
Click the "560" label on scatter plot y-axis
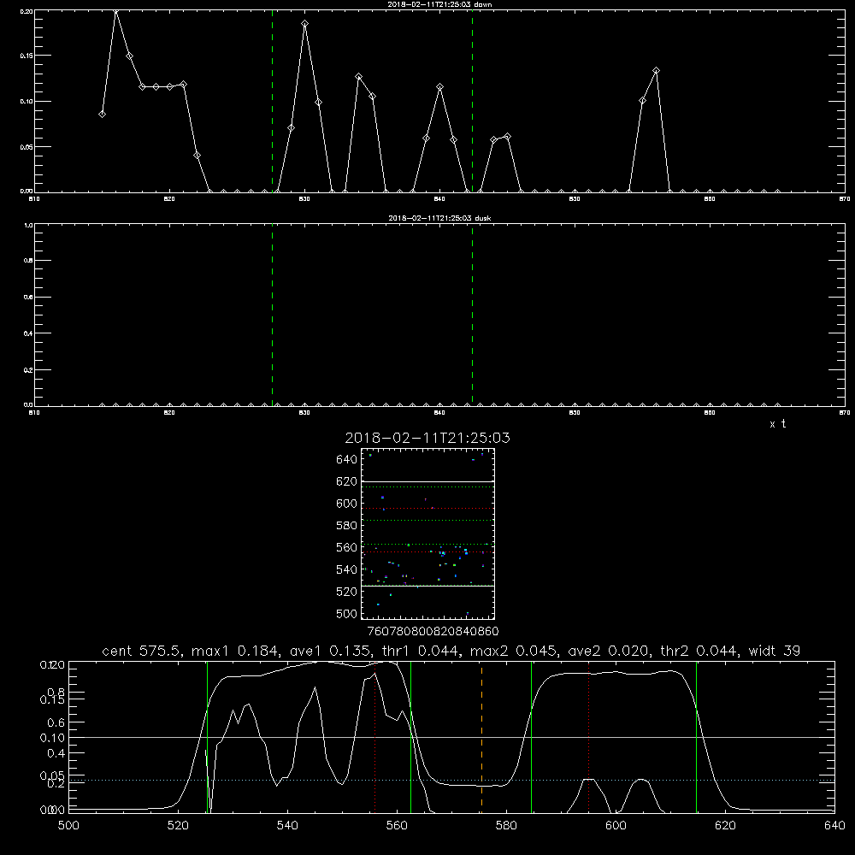coord(347,547)
